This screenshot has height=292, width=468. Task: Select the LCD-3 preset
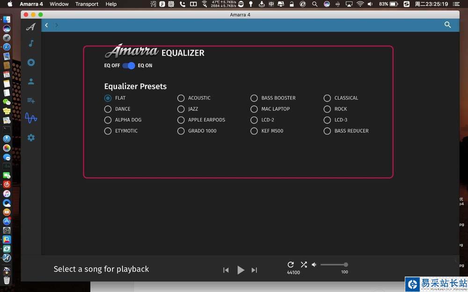tap(327, 120)
